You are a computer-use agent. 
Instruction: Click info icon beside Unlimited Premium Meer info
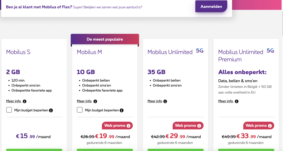click(x=236, y=101)
